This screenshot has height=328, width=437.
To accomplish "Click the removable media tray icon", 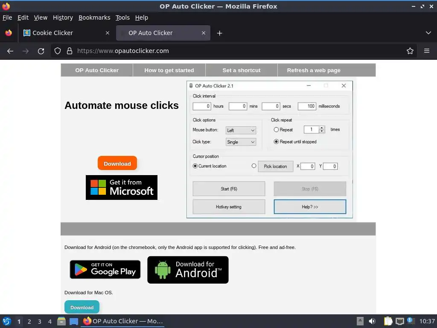I will [x=360, y=321].
